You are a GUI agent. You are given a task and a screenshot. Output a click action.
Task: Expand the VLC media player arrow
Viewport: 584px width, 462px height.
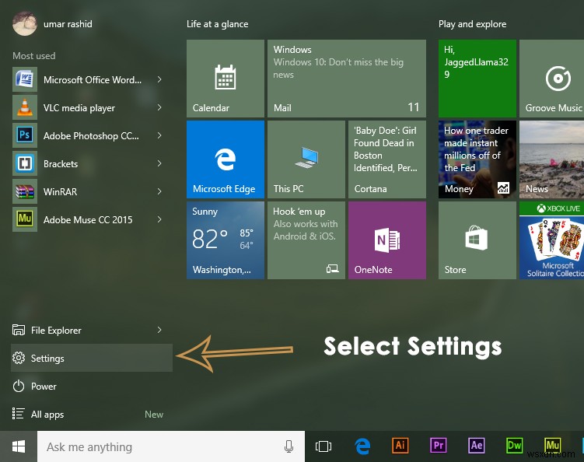tap(159, 107)
